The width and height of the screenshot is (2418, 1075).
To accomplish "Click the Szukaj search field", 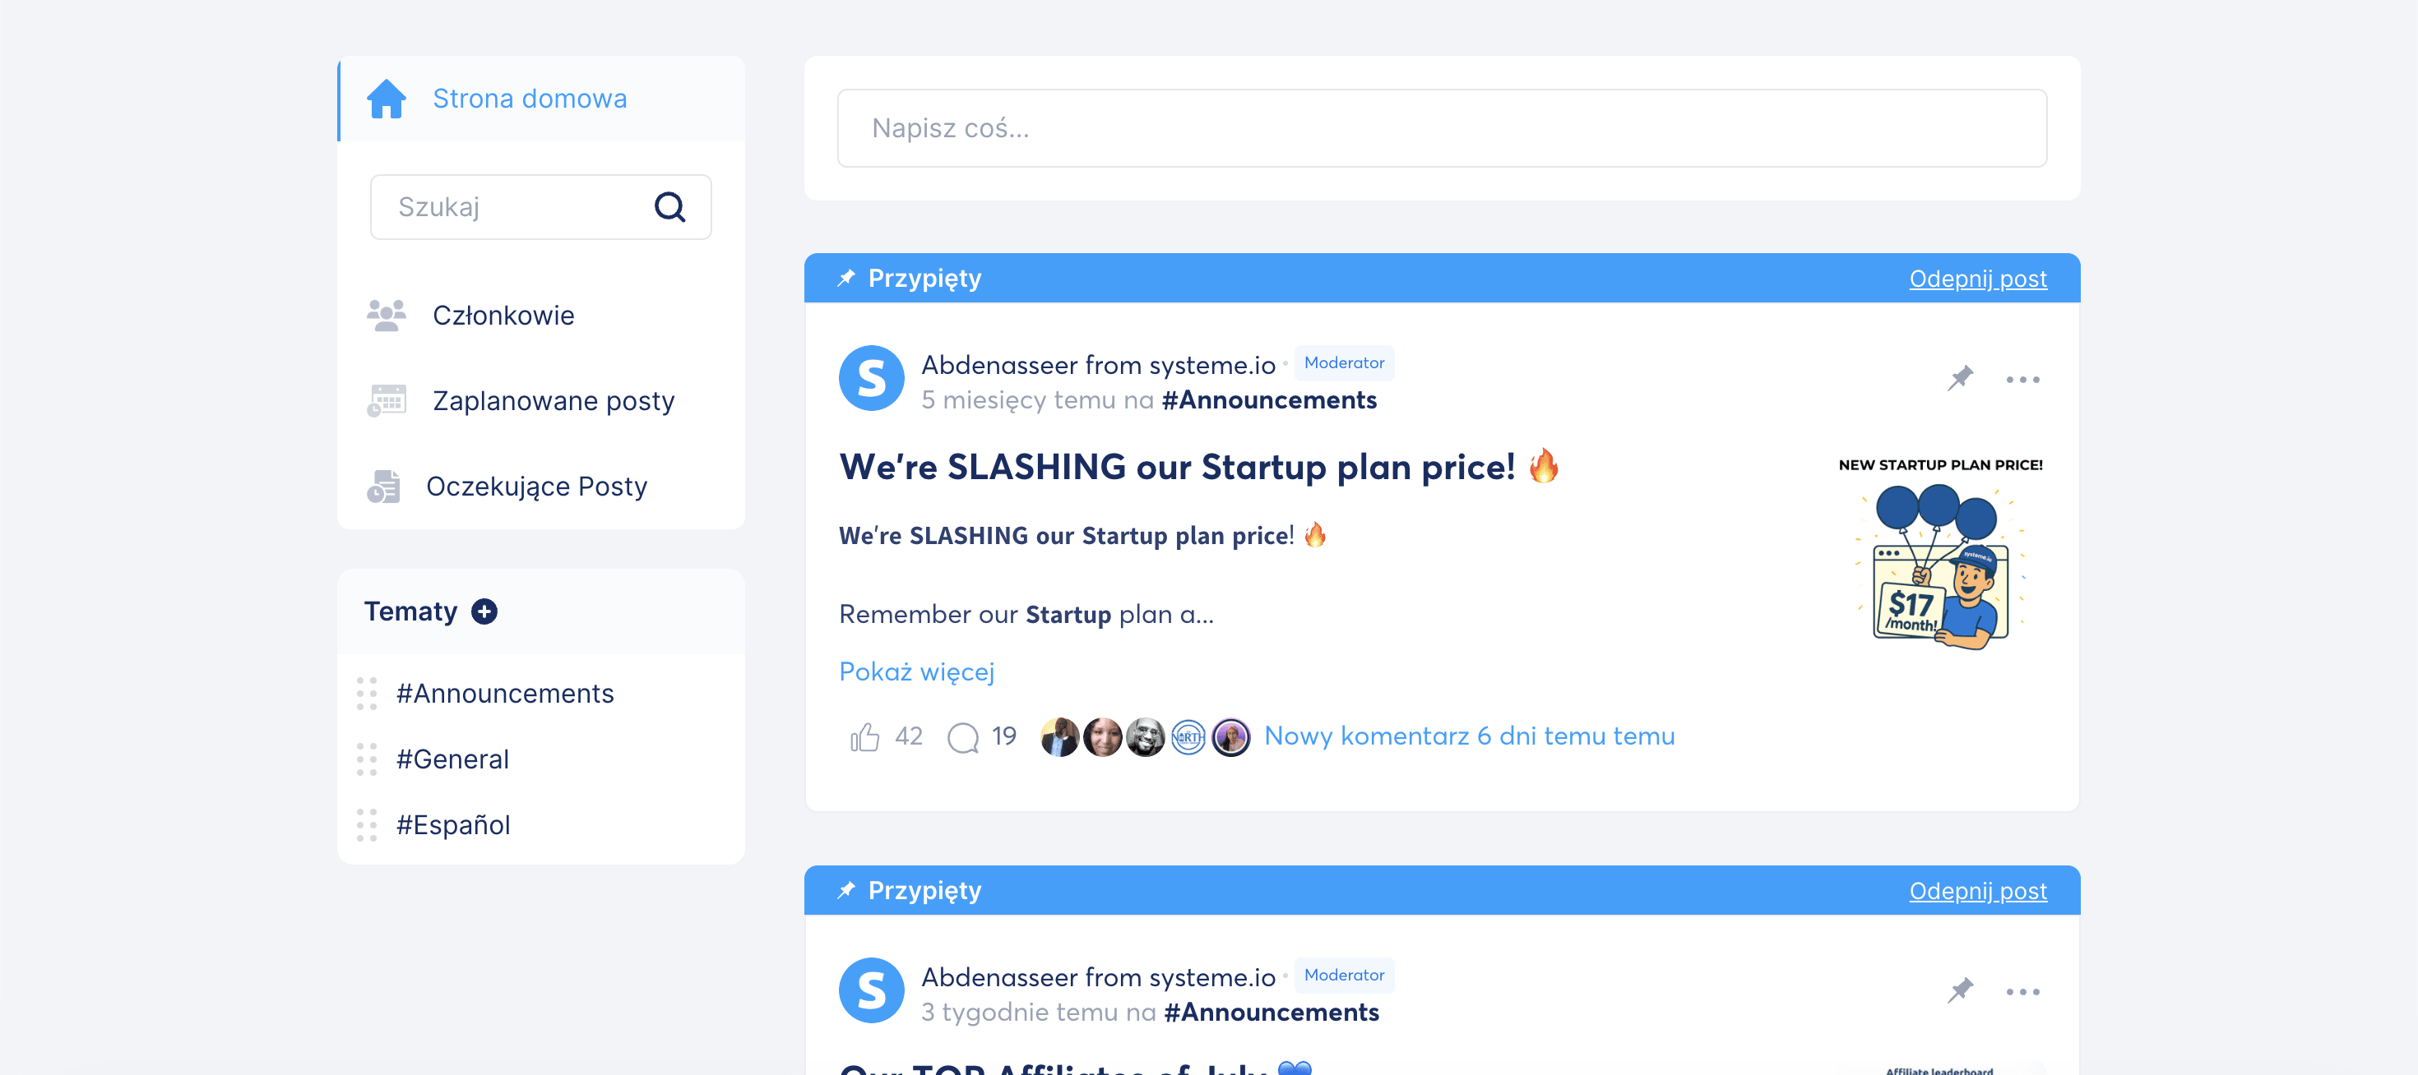I will pyautogui.click(x=516, y=206).
